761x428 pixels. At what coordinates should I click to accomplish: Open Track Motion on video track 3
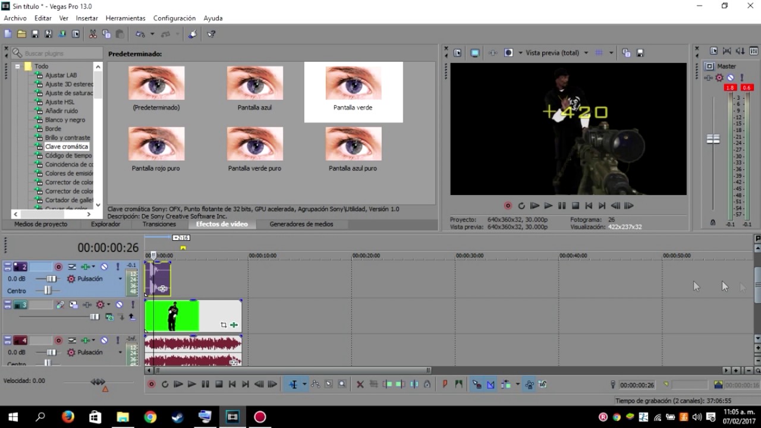point(74,304)
